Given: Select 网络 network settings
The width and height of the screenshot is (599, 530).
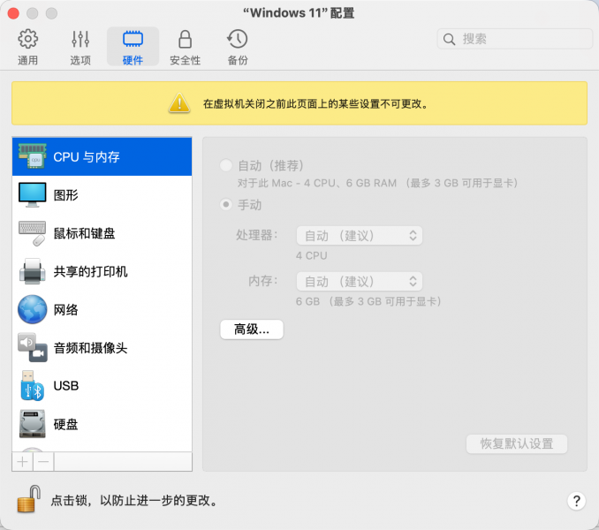Looking at the screenshot, I should 102,310.
